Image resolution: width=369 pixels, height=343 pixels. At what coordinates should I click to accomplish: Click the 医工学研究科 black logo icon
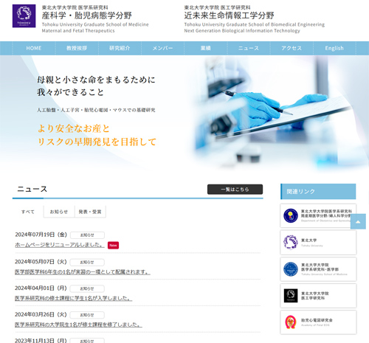pos(291,296)
